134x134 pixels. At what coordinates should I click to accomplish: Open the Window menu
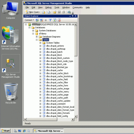tap(66, 8)
